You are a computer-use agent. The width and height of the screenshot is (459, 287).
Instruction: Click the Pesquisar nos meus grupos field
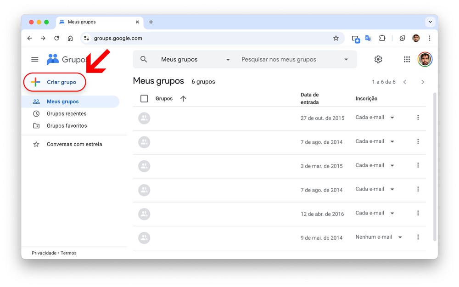pos(289,60)
